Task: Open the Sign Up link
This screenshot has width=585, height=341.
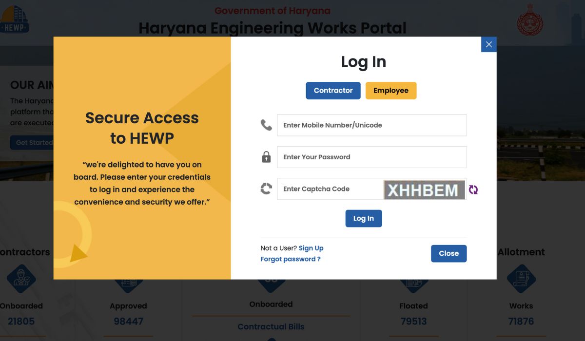Action: pos(311,248)
